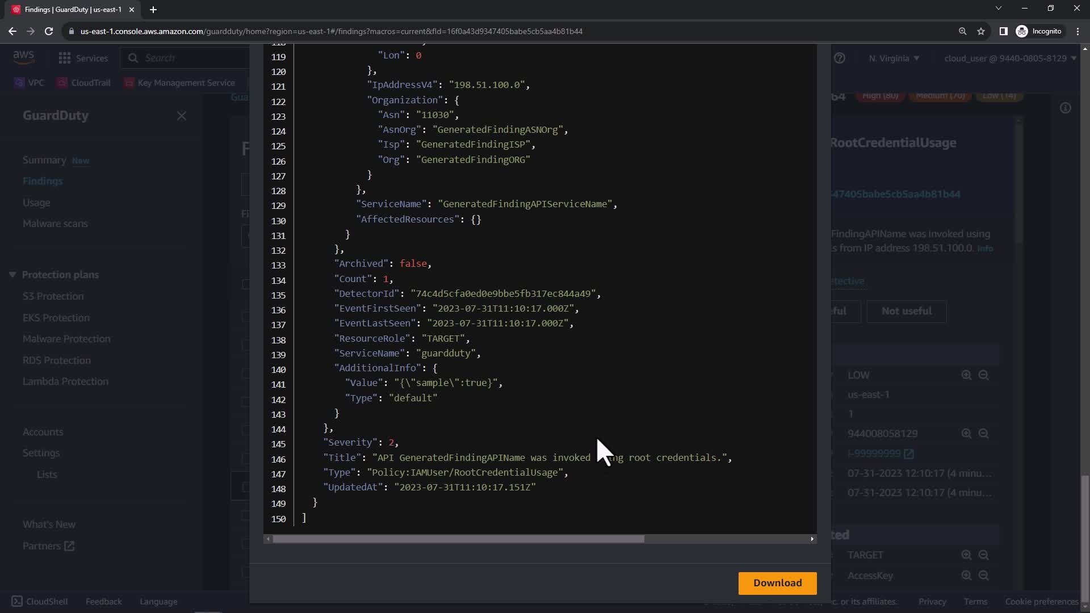This screenshot has width=1090, height=613.
Task: Go to S3 Protection page
Action: [x=53, y=296]
